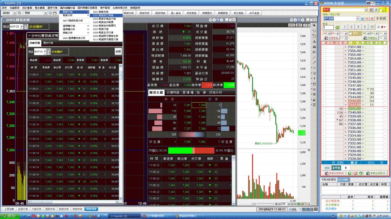Open the buy-side ROD dropdown
The width and height of the screenshot is (391, 219).
click(346, 33)
